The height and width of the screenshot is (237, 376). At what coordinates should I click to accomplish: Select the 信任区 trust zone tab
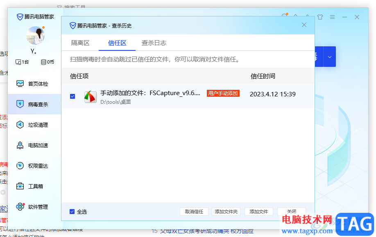tap(117, 43)
